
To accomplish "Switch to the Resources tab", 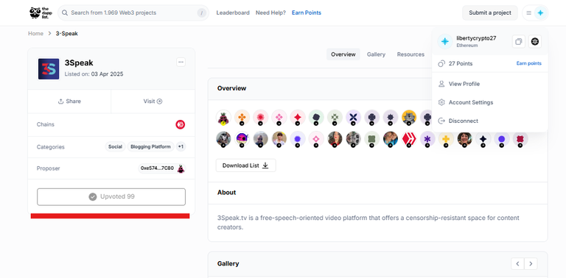I will click(410, 54).
